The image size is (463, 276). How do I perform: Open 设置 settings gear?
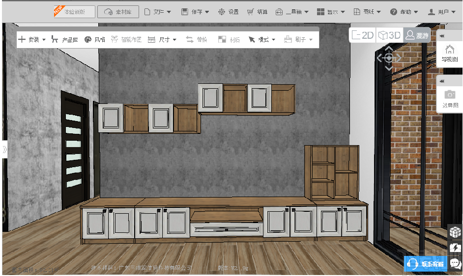[228, 12]
